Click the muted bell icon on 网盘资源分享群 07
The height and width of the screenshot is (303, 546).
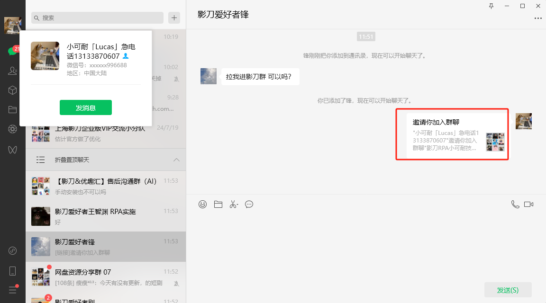click(x=176, y=284)
